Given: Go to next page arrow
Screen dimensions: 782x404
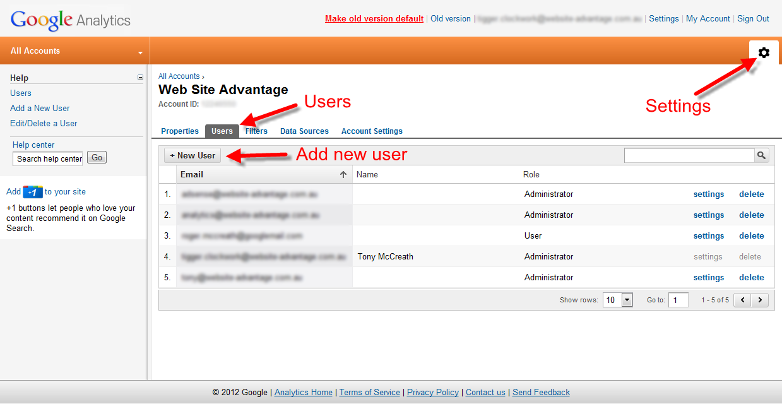Looking at the screenshot, I should click(x=760, y=300).
